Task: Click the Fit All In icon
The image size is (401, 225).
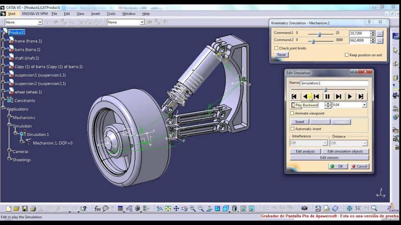Action: tap(168, 209)
